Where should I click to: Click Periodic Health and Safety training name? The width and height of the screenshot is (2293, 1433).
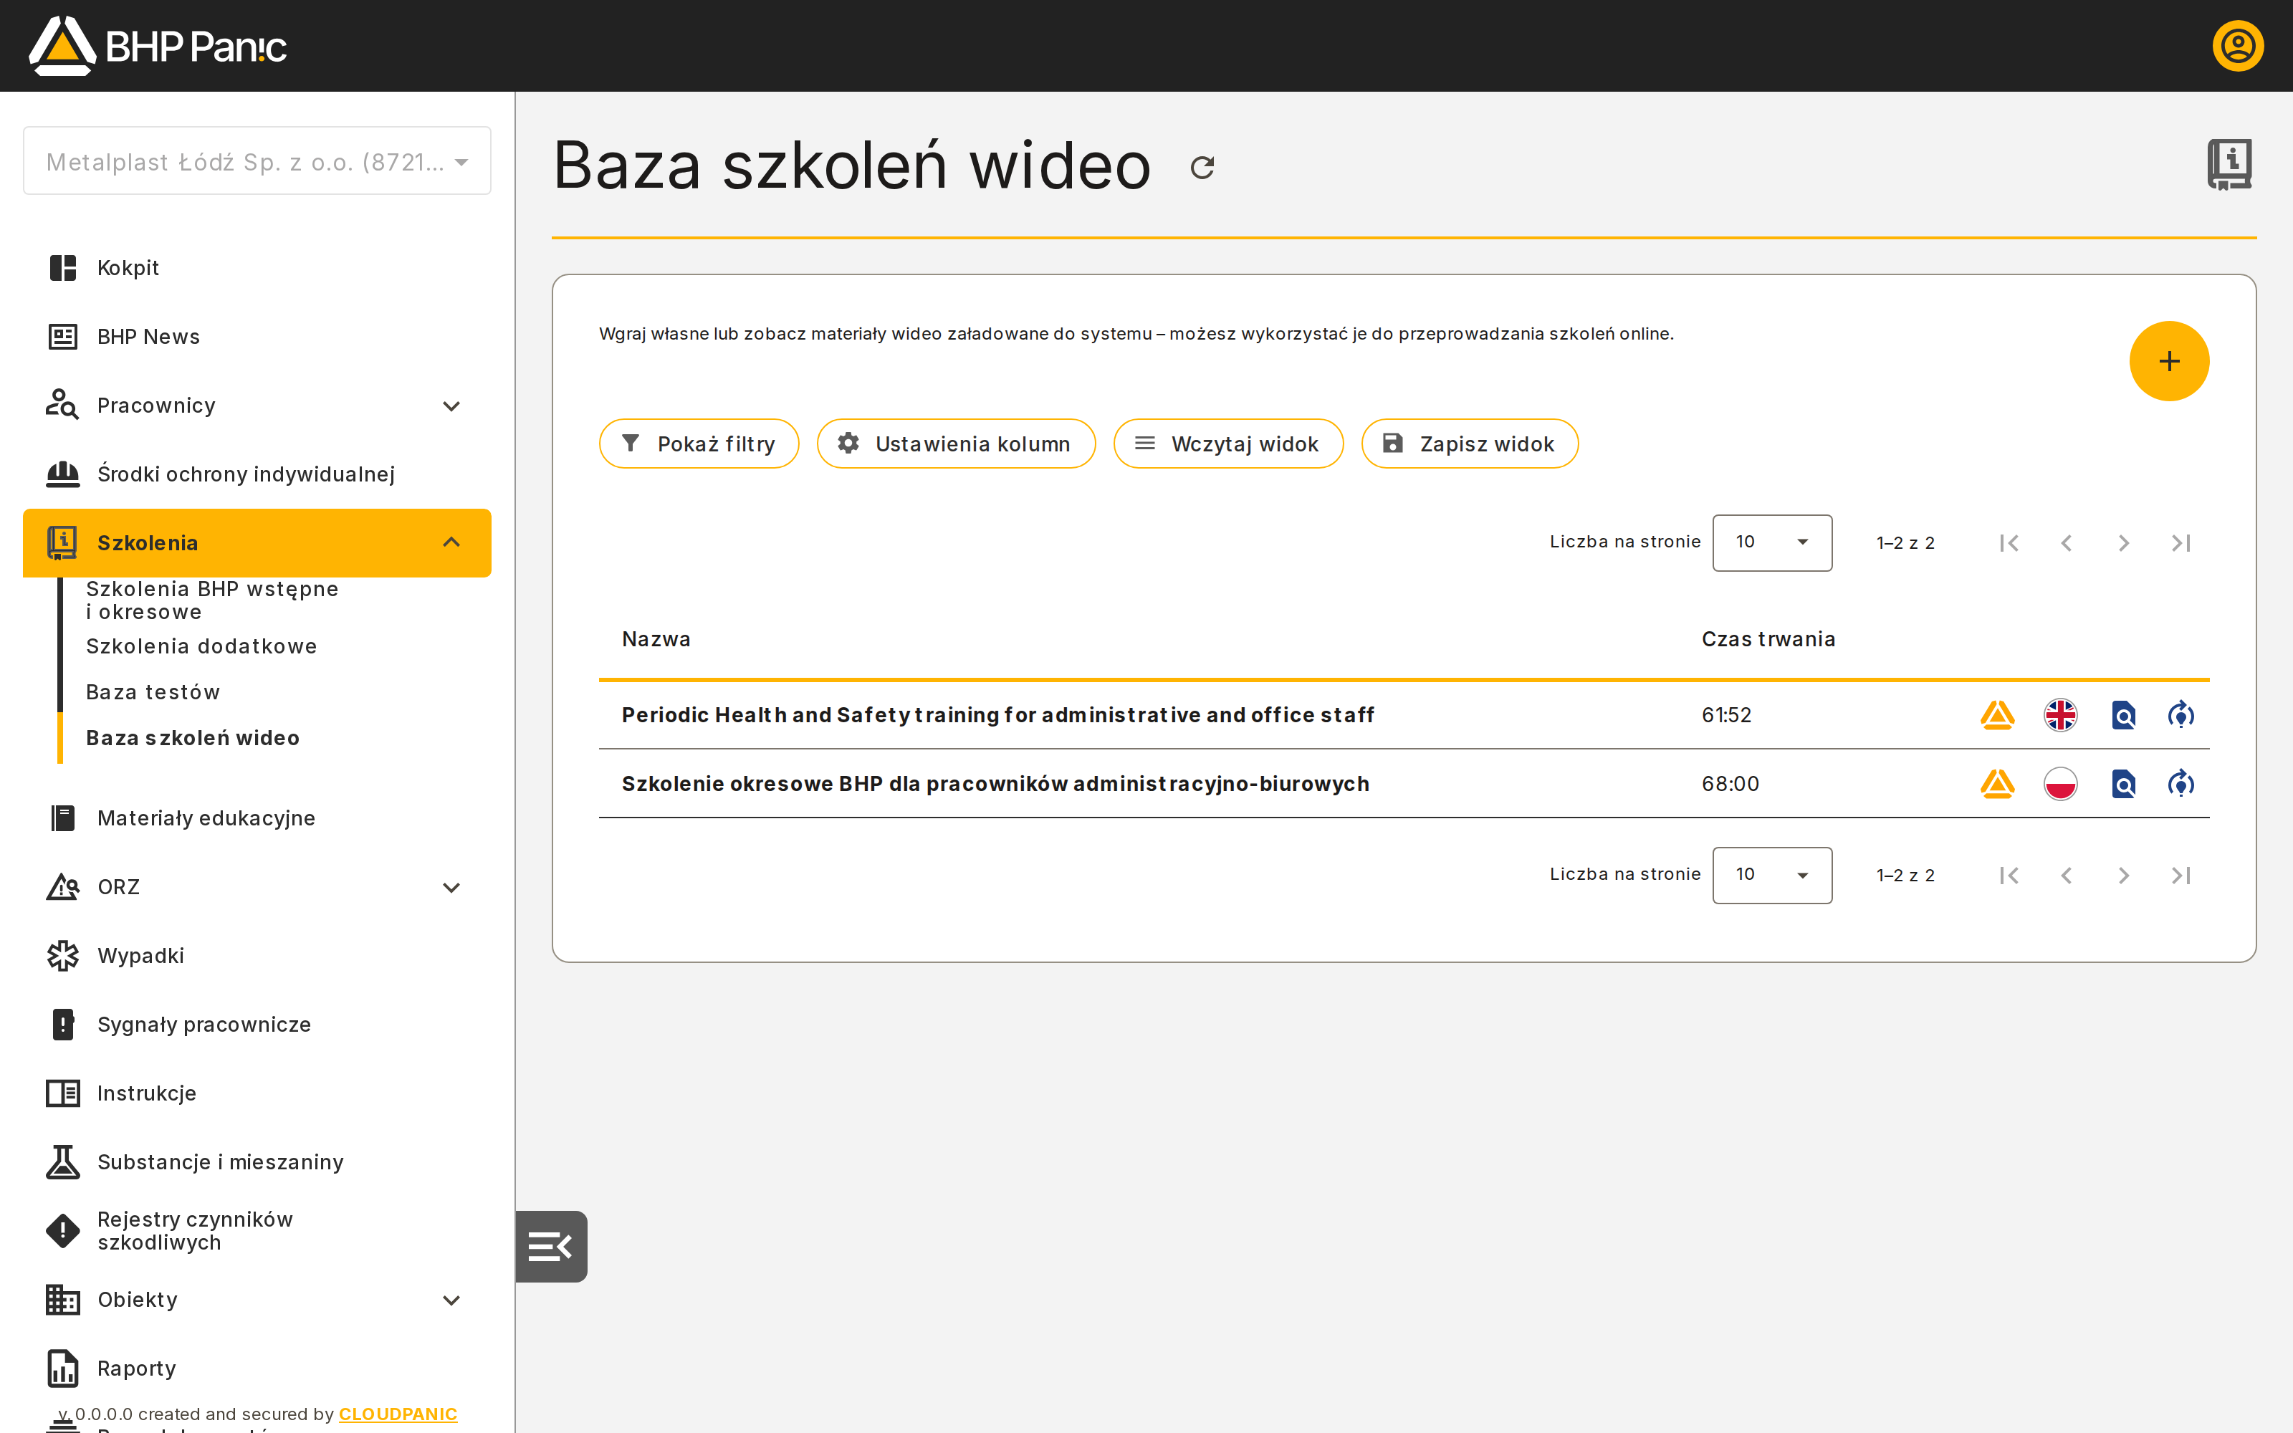coord(997,714)
